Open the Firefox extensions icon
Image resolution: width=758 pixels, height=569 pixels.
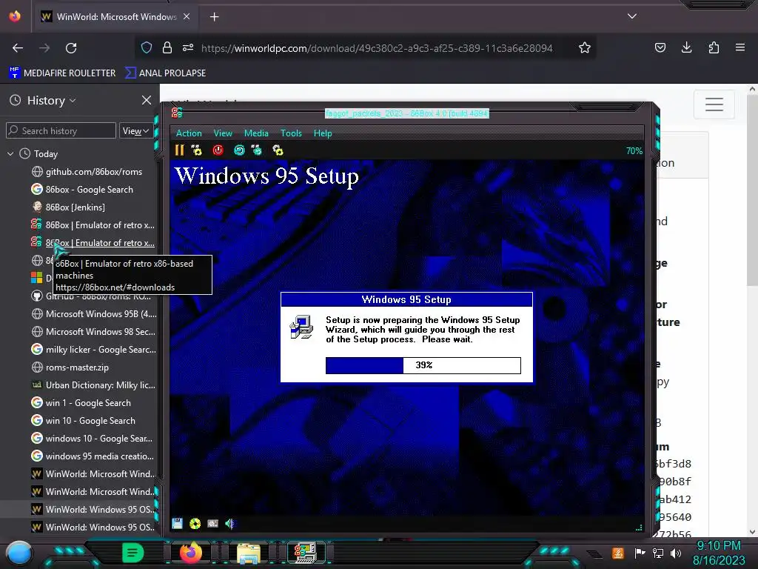coord(714,47)
